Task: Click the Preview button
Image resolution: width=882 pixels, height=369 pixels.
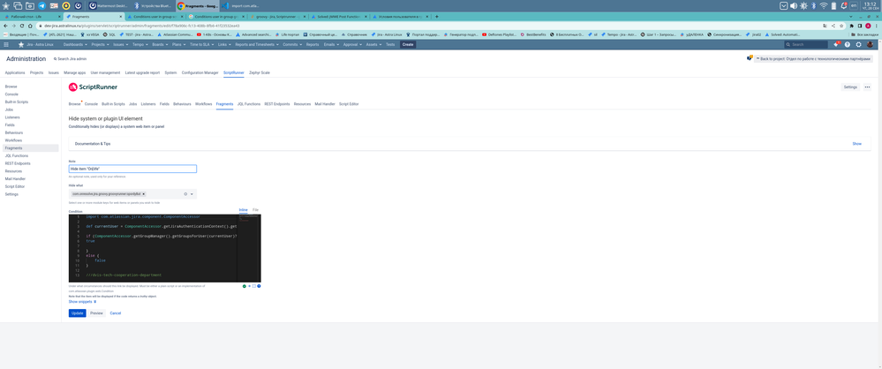Action: click(x=97, y=313)
